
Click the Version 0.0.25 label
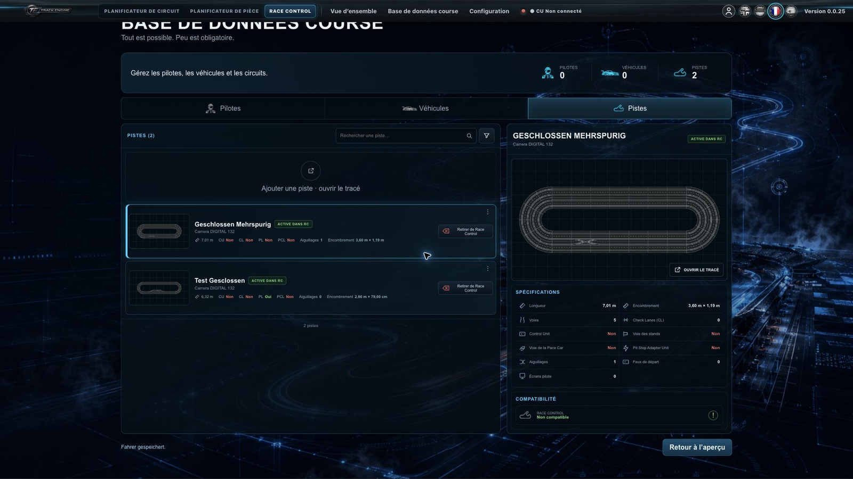click(824, 11)
